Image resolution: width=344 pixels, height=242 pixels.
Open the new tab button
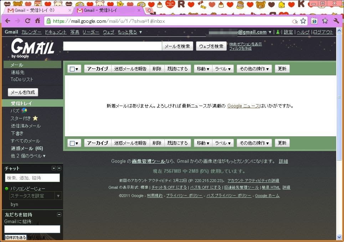(149, 10)
